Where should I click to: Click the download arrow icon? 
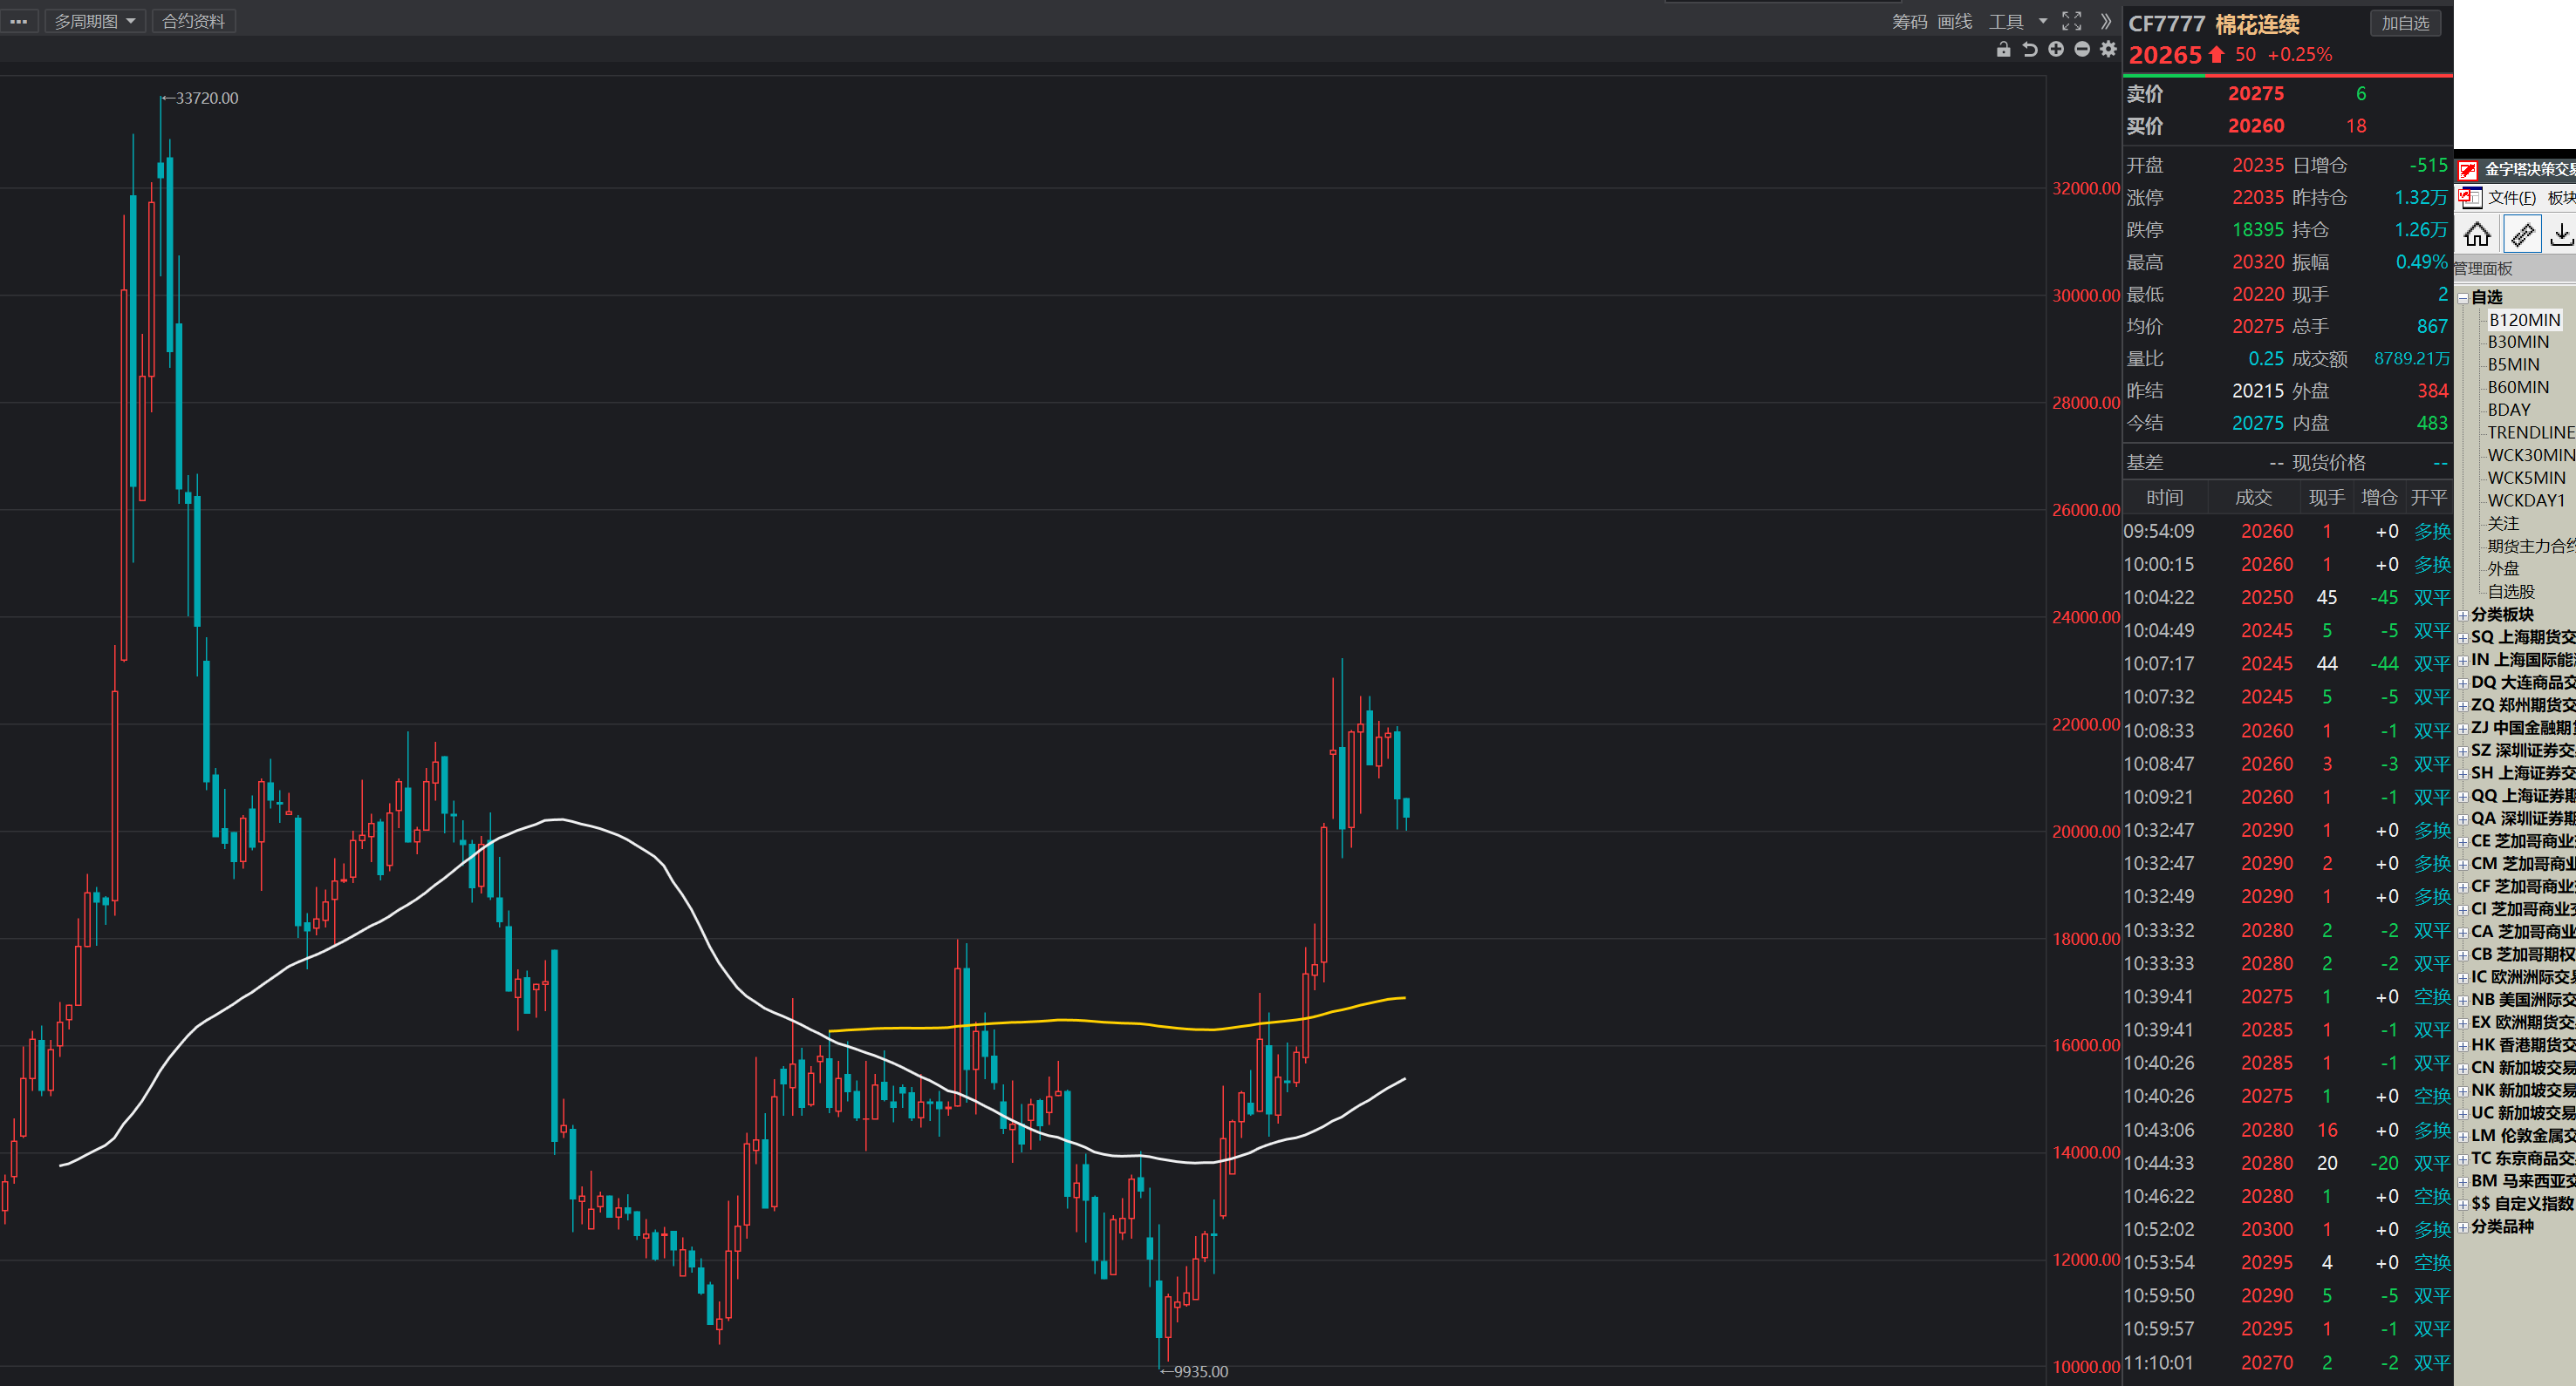tap(2561, 234)
